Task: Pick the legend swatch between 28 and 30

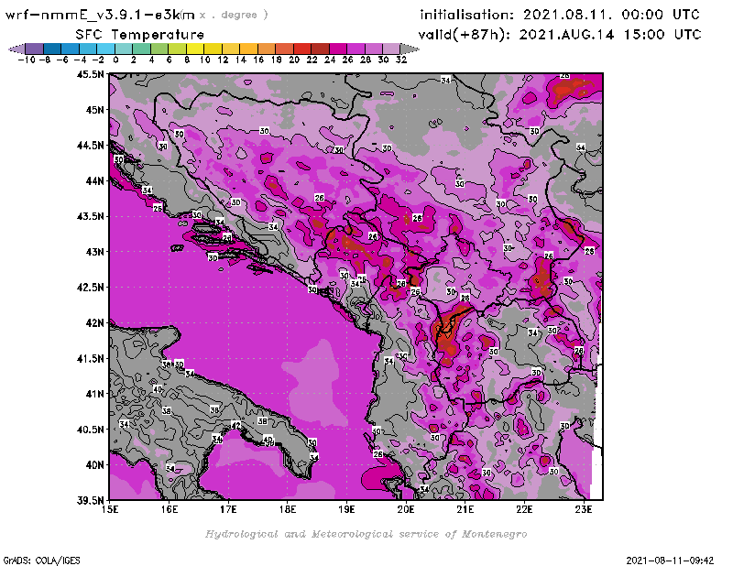Action: [x=374, y=49]
